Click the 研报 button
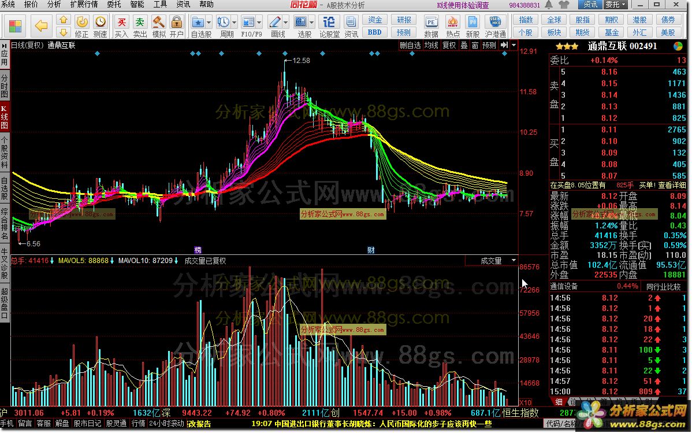 404,20
